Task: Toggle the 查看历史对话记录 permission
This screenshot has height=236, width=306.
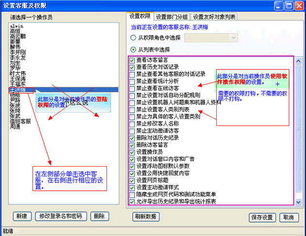Action: (x=132, y=67)
